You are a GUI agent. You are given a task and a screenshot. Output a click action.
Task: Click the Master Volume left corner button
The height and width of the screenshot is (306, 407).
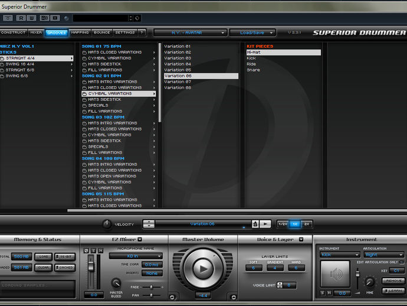point(172,297)
